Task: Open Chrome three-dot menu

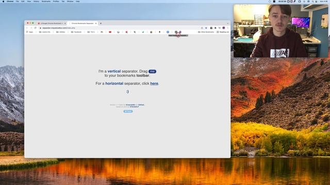Action: [x=228, y=28]
